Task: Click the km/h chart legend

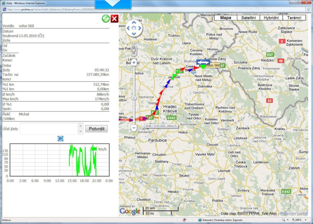Action: click(x=99, y=149)
